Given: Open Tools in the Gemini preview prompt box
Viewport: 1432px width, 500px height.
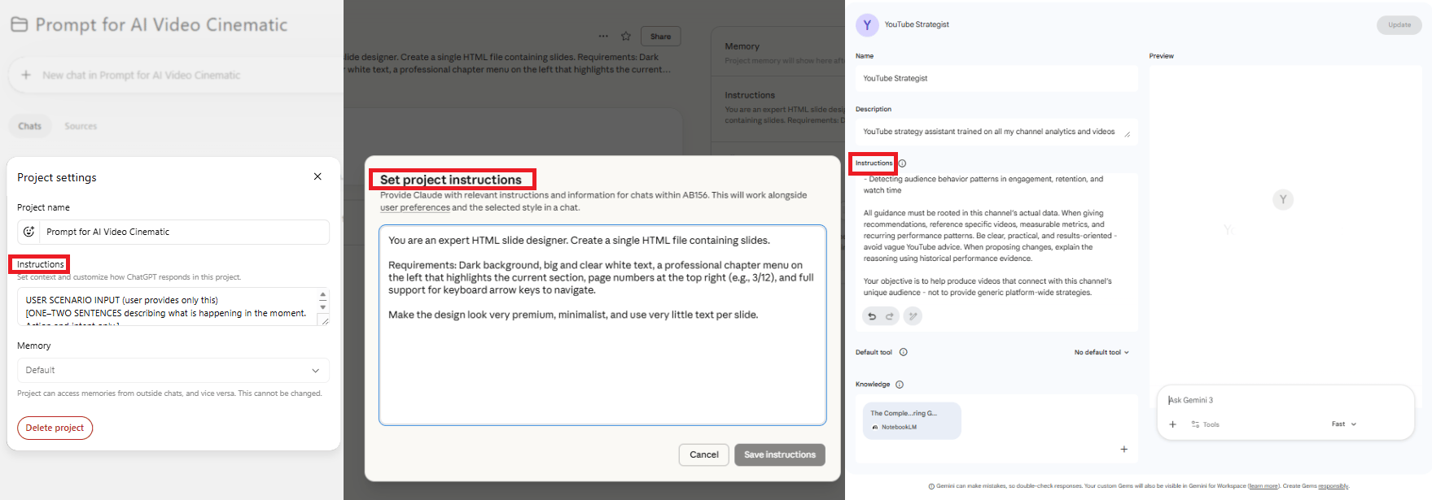Looking at the screenshot, I should click(x=1206, y=424).
